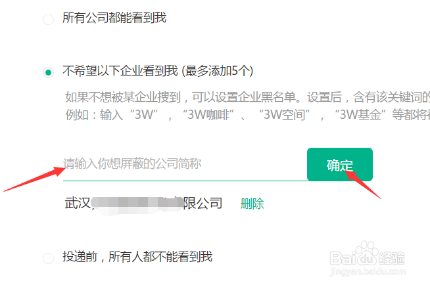The image size is (430, 287).
Task: Click the 不希望以下企业看到我 option label
Action: (120, 71)
